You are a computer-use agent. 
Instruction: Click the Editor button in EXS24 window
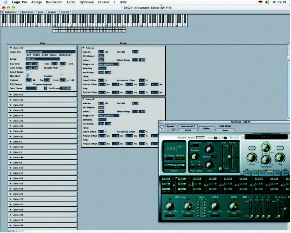206,128
